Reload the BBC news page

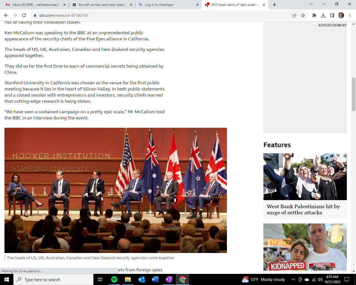[x=24, y=15]
